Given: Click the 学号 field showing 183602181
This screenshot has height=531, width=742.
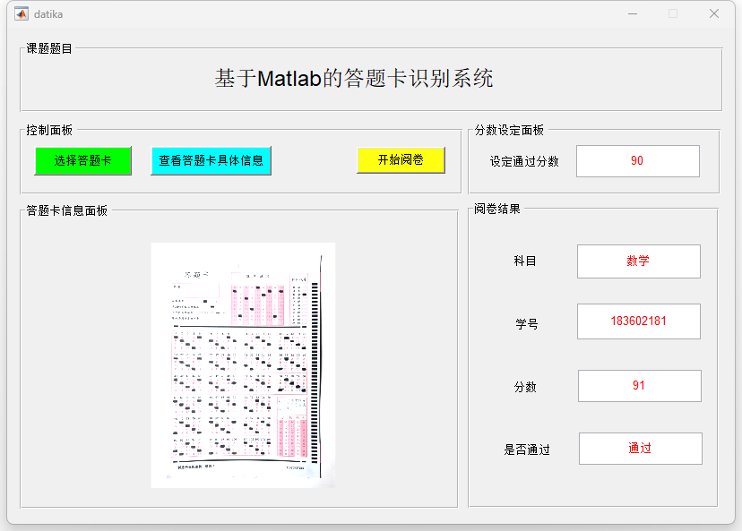Looking at the screenshot, I should (x=638, y=321).
